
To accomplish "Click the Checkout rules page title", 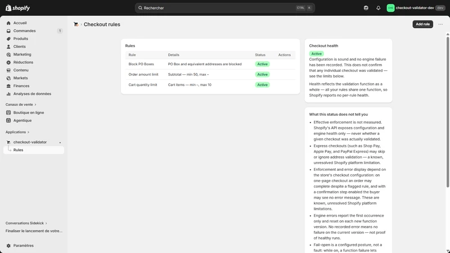I will click(x=102, y=24).
